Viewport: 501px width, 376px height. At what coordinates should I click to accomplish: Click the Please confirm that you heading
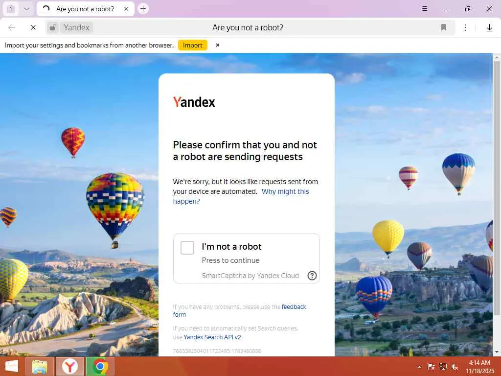click(245, 151)
